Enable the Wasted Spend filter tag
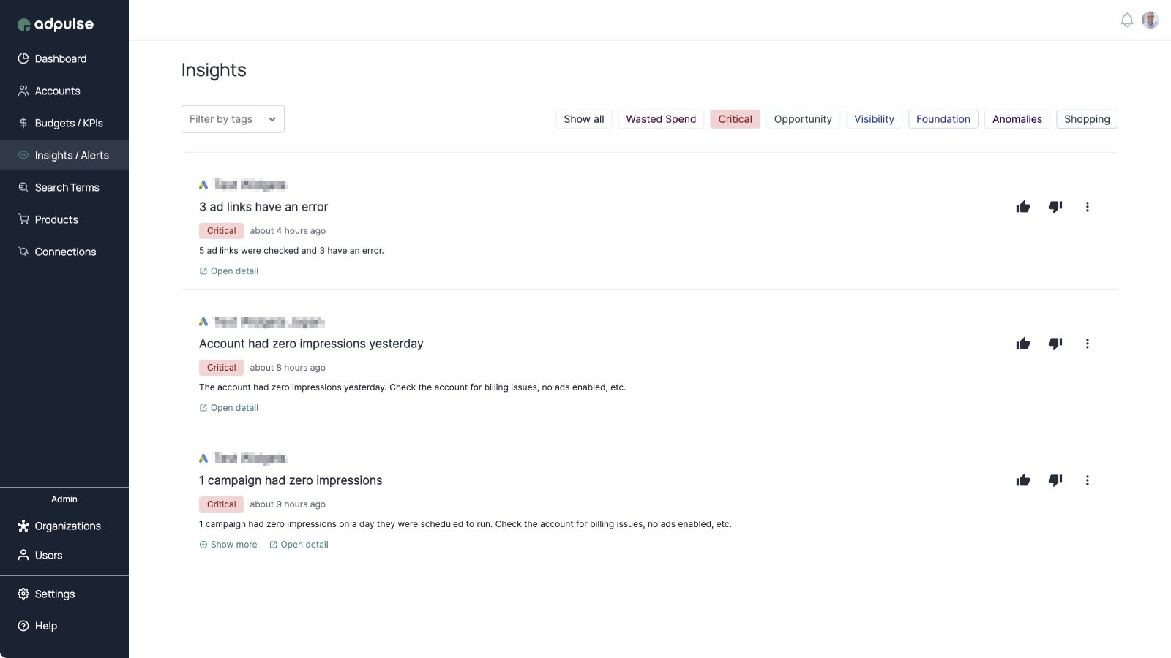 [661, 119]
